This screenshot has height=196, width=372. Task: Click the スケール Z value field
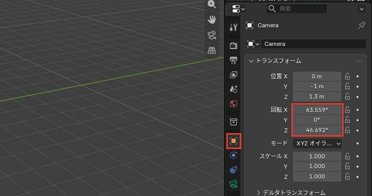(x=317, y=176)
